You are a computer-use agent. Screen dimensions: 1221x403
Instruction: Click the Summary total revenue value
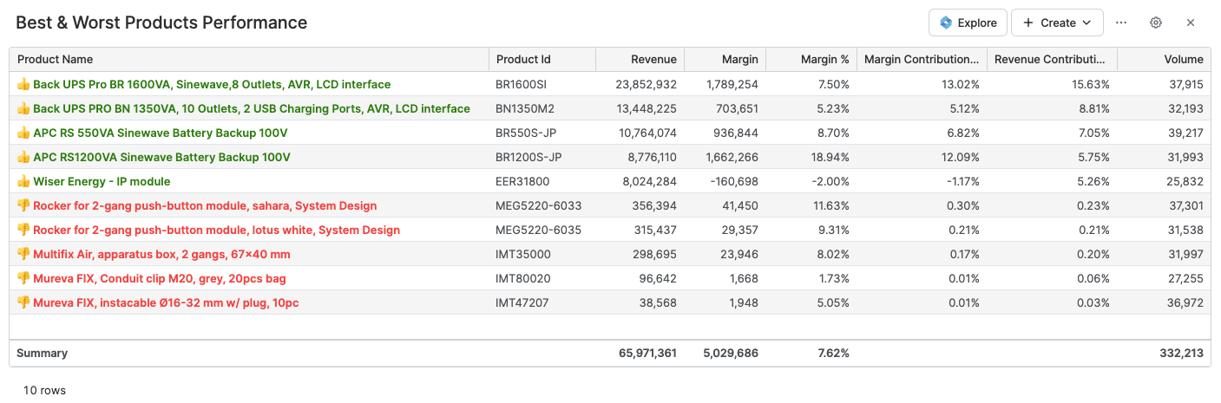[x=647, y=354]
